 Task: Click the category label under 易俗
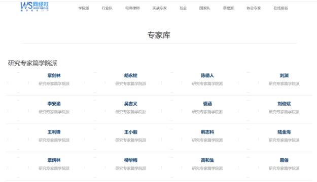tap(284, 168)
